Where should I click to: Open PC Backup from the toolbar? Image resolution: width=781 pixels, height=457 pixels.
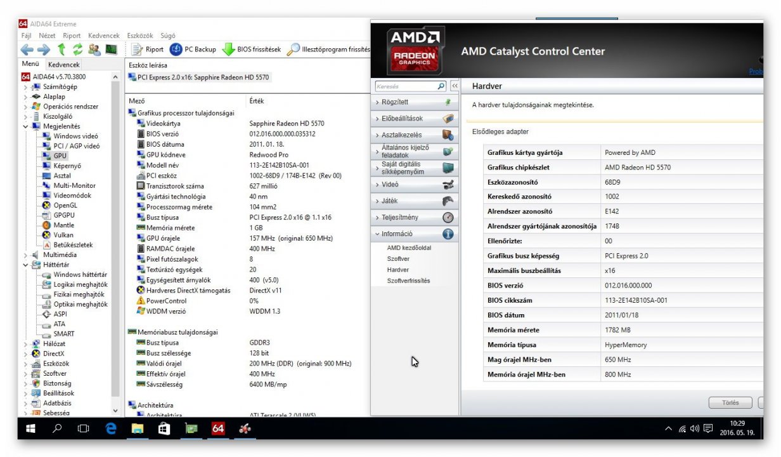tap(193, 50)
